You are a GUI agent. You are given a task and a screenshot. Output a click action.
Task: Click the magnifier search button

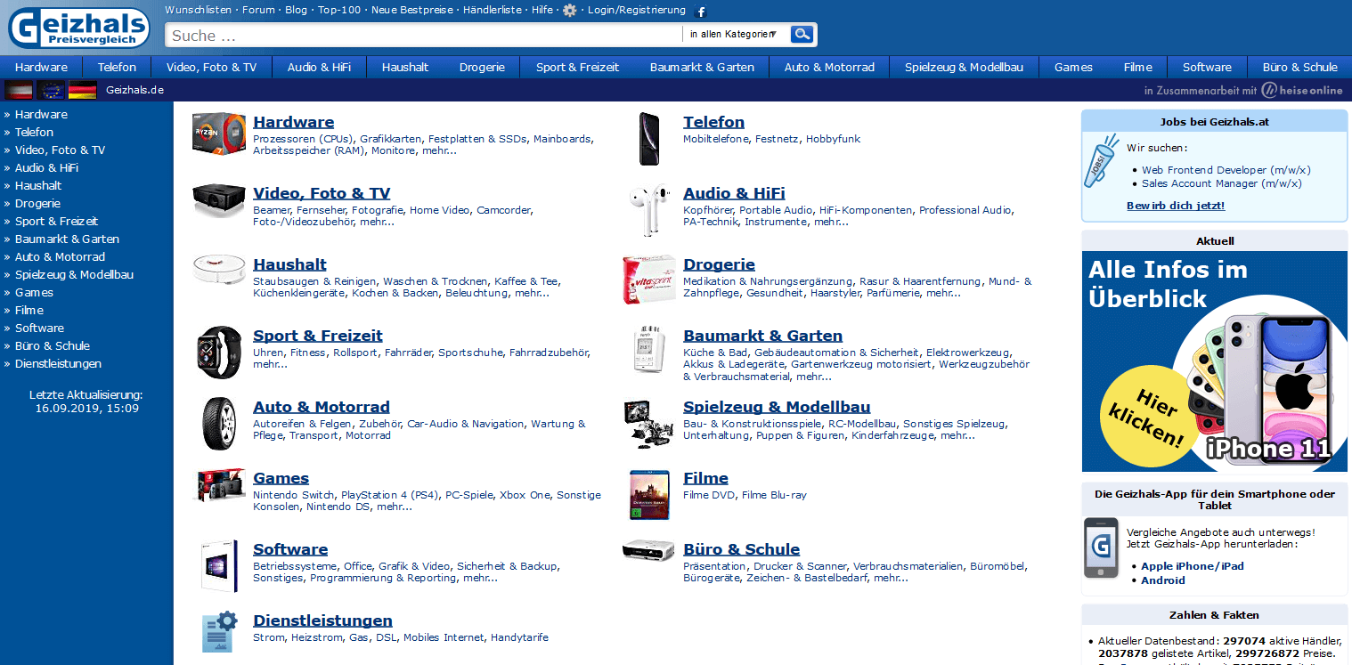click(802, 35)
